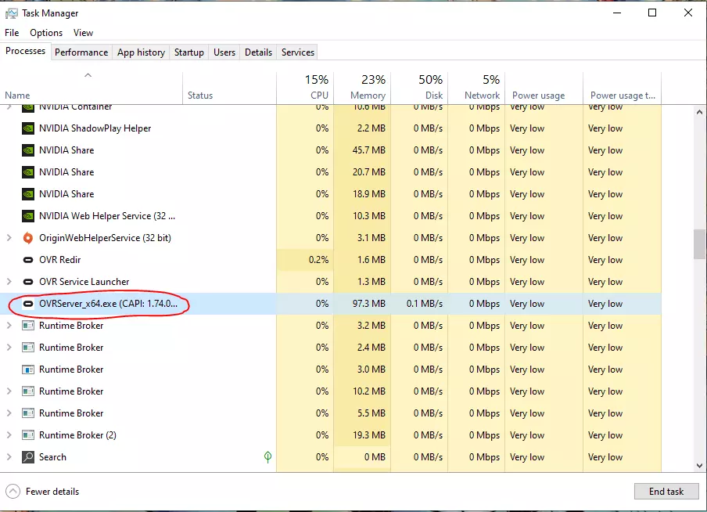The width and height of the screenshot is (707, 512).
Task: Select the Processes tab
Action: [x=25, y=51]
